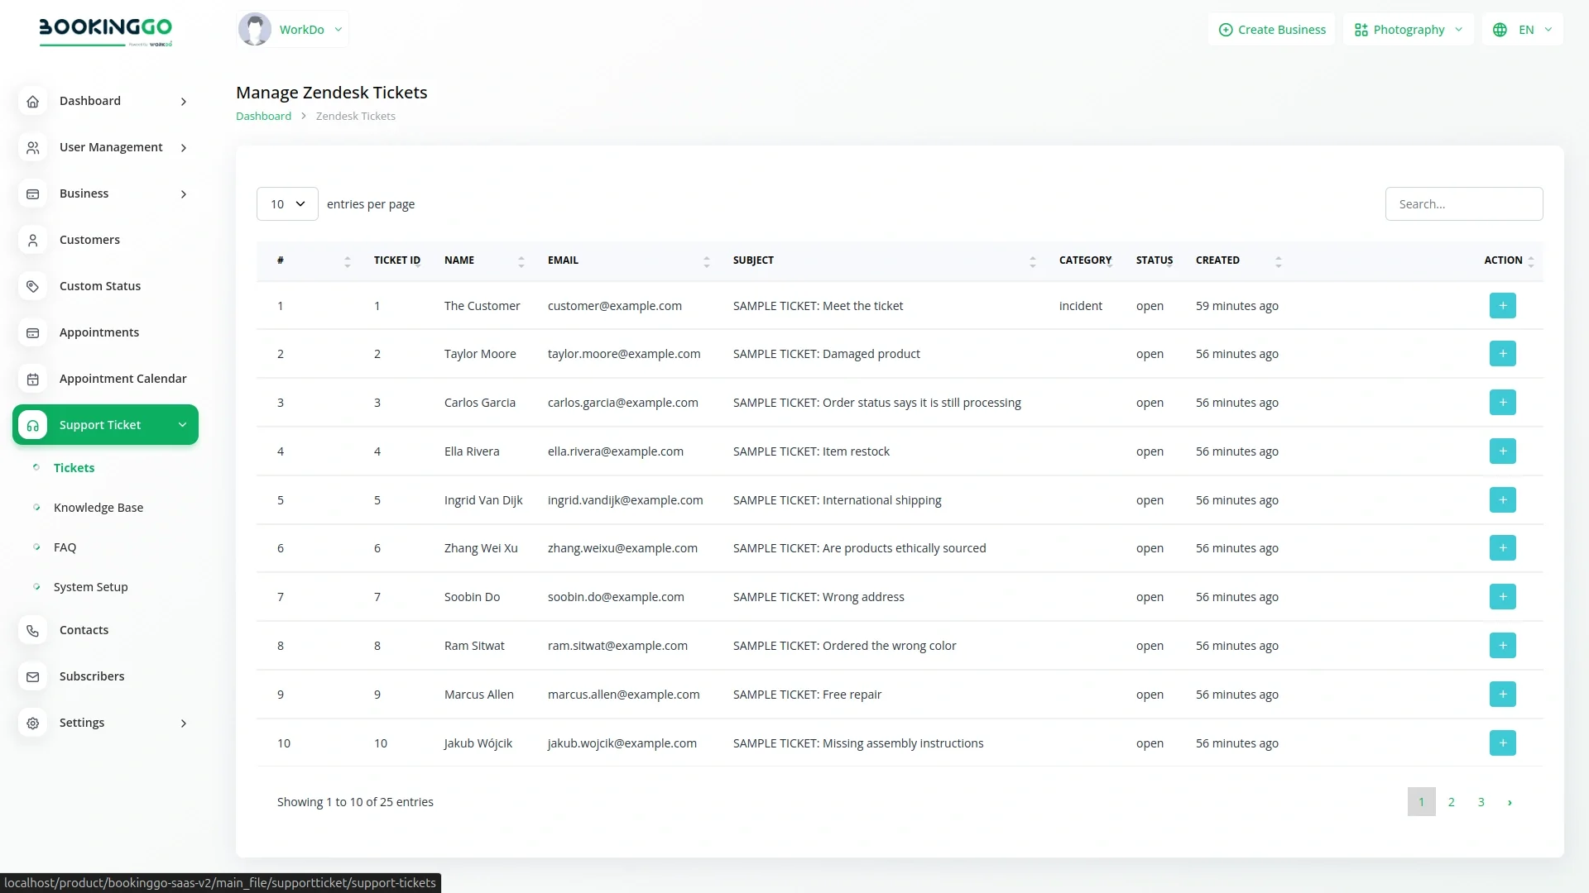Viewport: 1589px width, 893px height.
Task: Open System Setup submenu item
Action: tap(91, 587)
